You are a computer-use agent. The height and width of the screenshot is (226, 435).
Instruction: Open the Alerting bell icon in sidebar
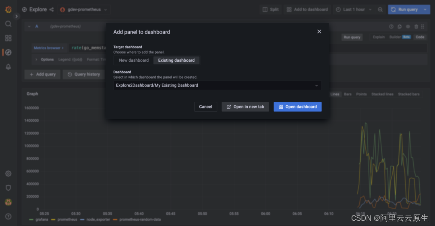(8, 66)
